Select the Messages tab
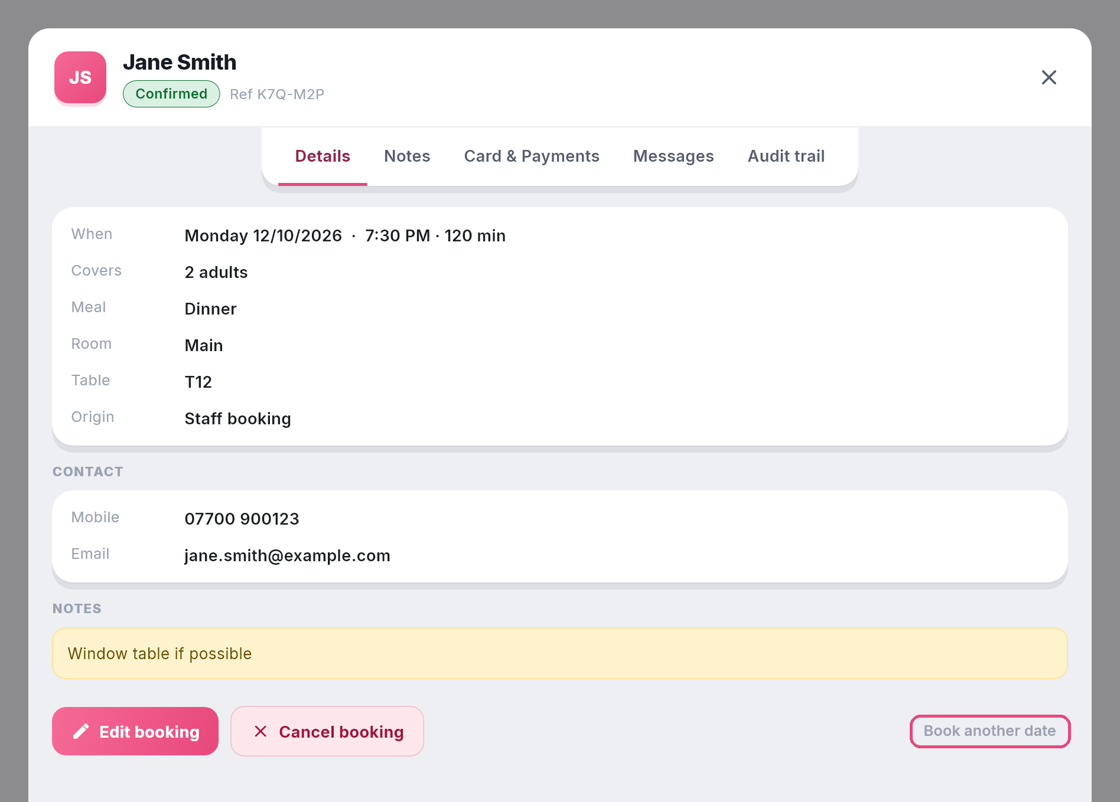Image resolution: width=1120 pixels, height=802 pixels. 673,156
